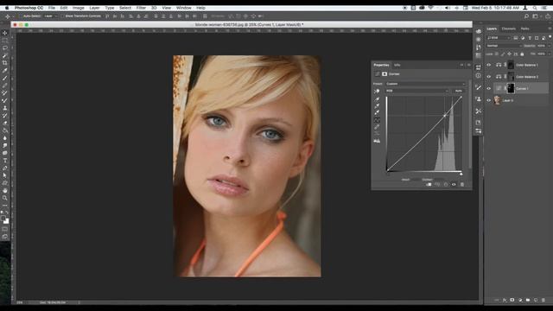Pick the black point eyedropper in Curves

pyautogui.click(x=377, y=99)
